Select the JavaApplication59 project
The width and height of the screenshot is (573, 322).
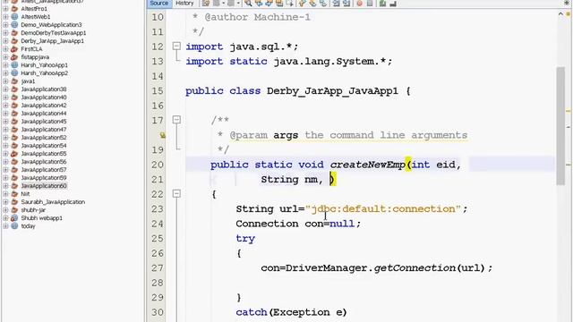pyautogui.click(x=44, y=178)
